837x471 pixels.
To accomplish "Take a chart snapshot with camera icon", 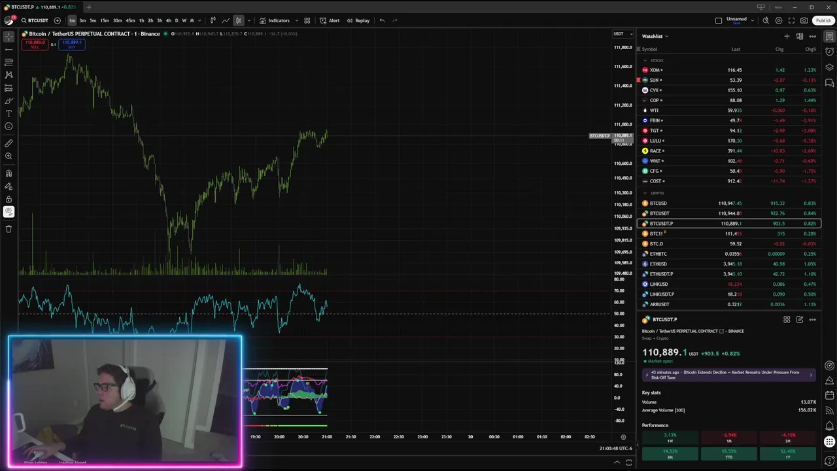I will point(804,20).
